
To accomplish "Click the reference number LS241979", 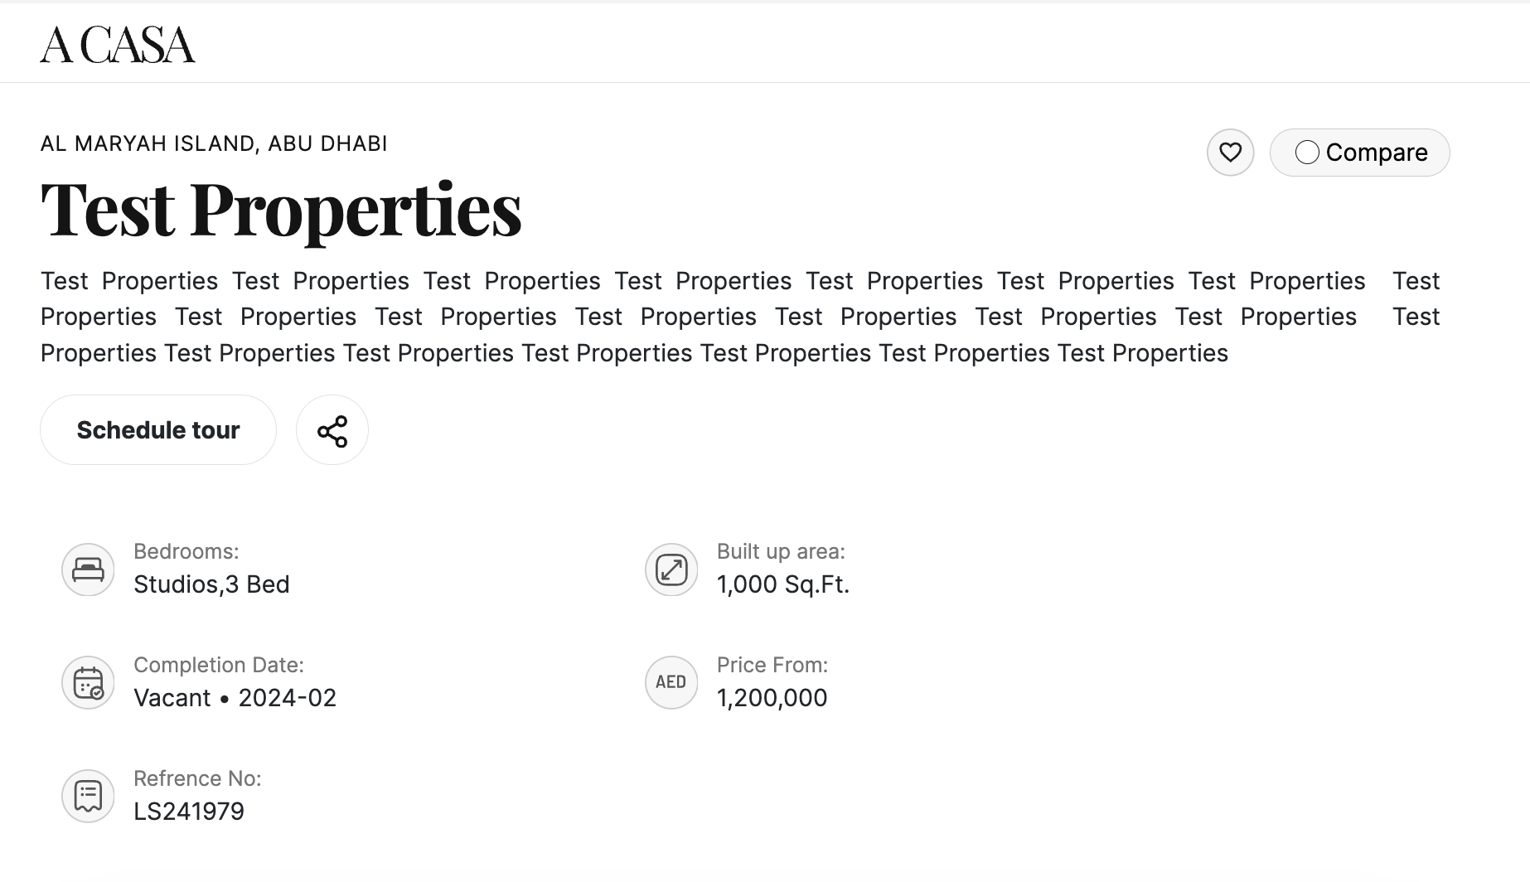I will click(x=189, y=812).
